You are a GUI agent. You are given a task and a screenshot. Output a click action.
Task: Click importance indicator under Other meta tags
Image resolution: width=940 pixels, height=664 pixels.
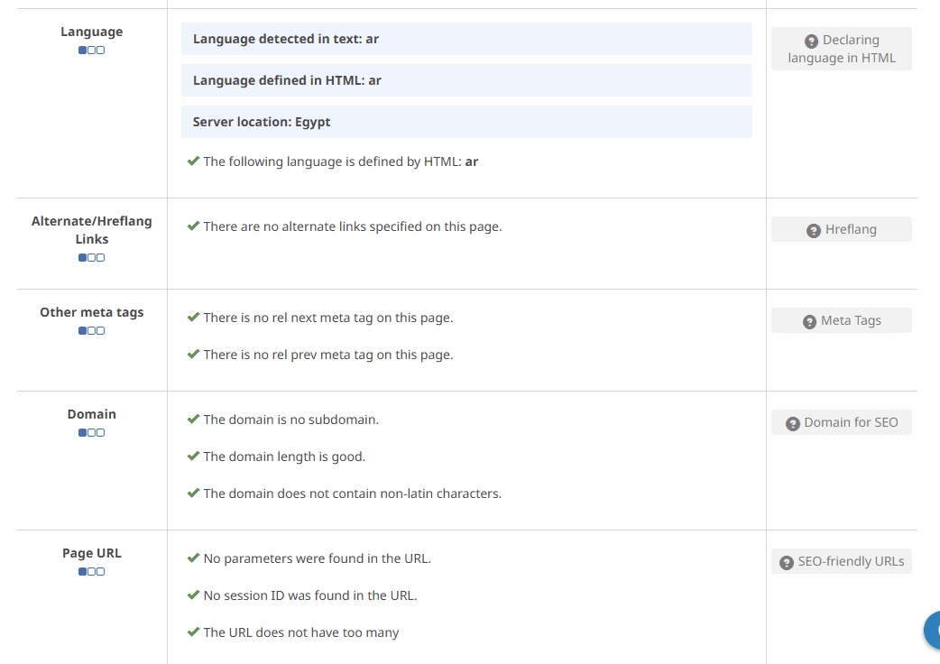[91, 331]
